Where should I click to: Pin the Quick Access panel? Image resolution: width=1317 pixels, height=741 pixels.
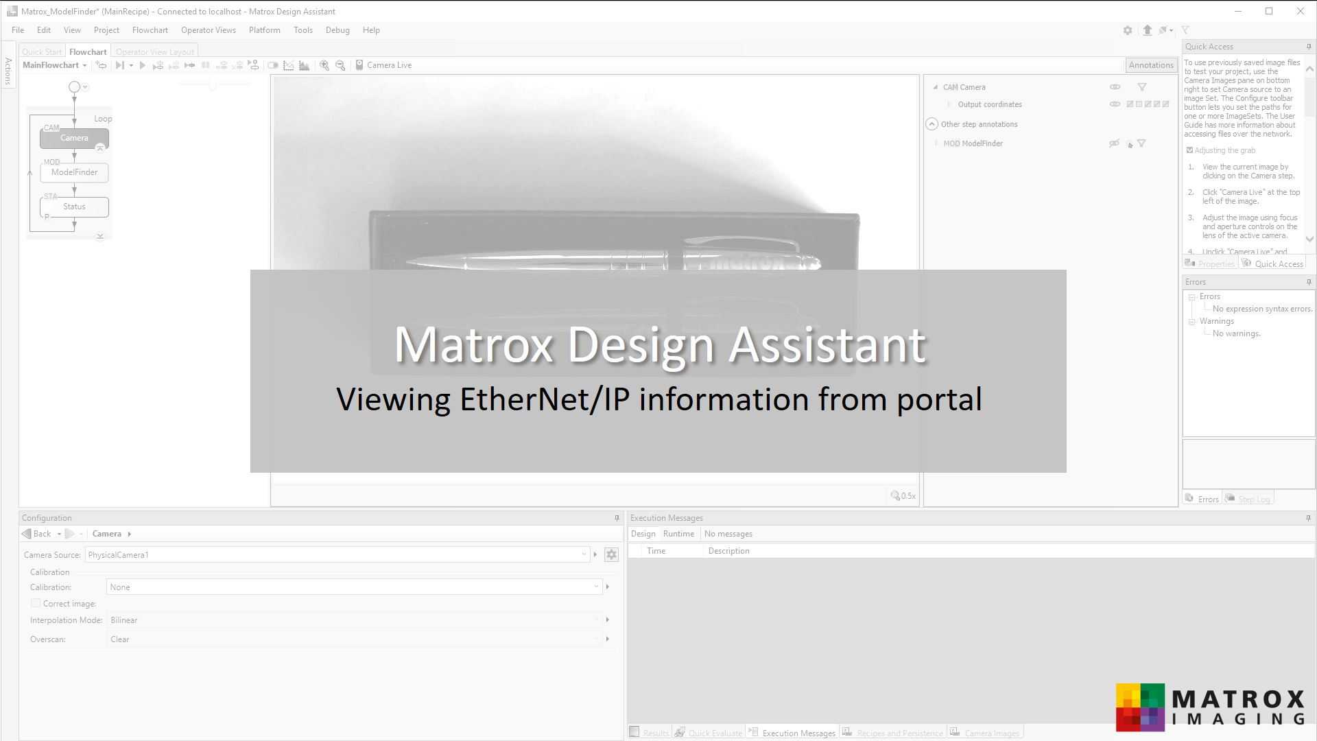[x=1309, y=47]
